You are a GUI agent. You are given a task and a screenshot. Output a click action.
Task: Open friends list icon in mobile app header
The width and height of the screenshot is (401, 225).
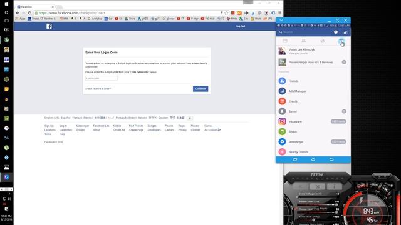pos(345,32)
